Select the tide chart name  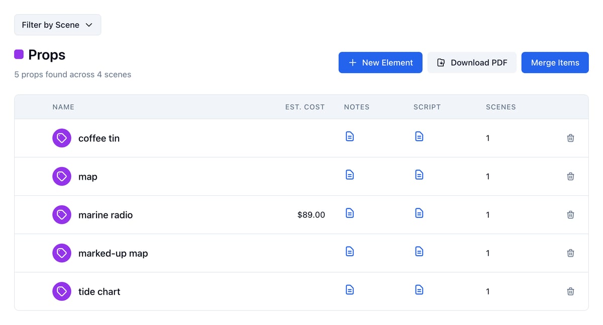(x=99, y=291)
